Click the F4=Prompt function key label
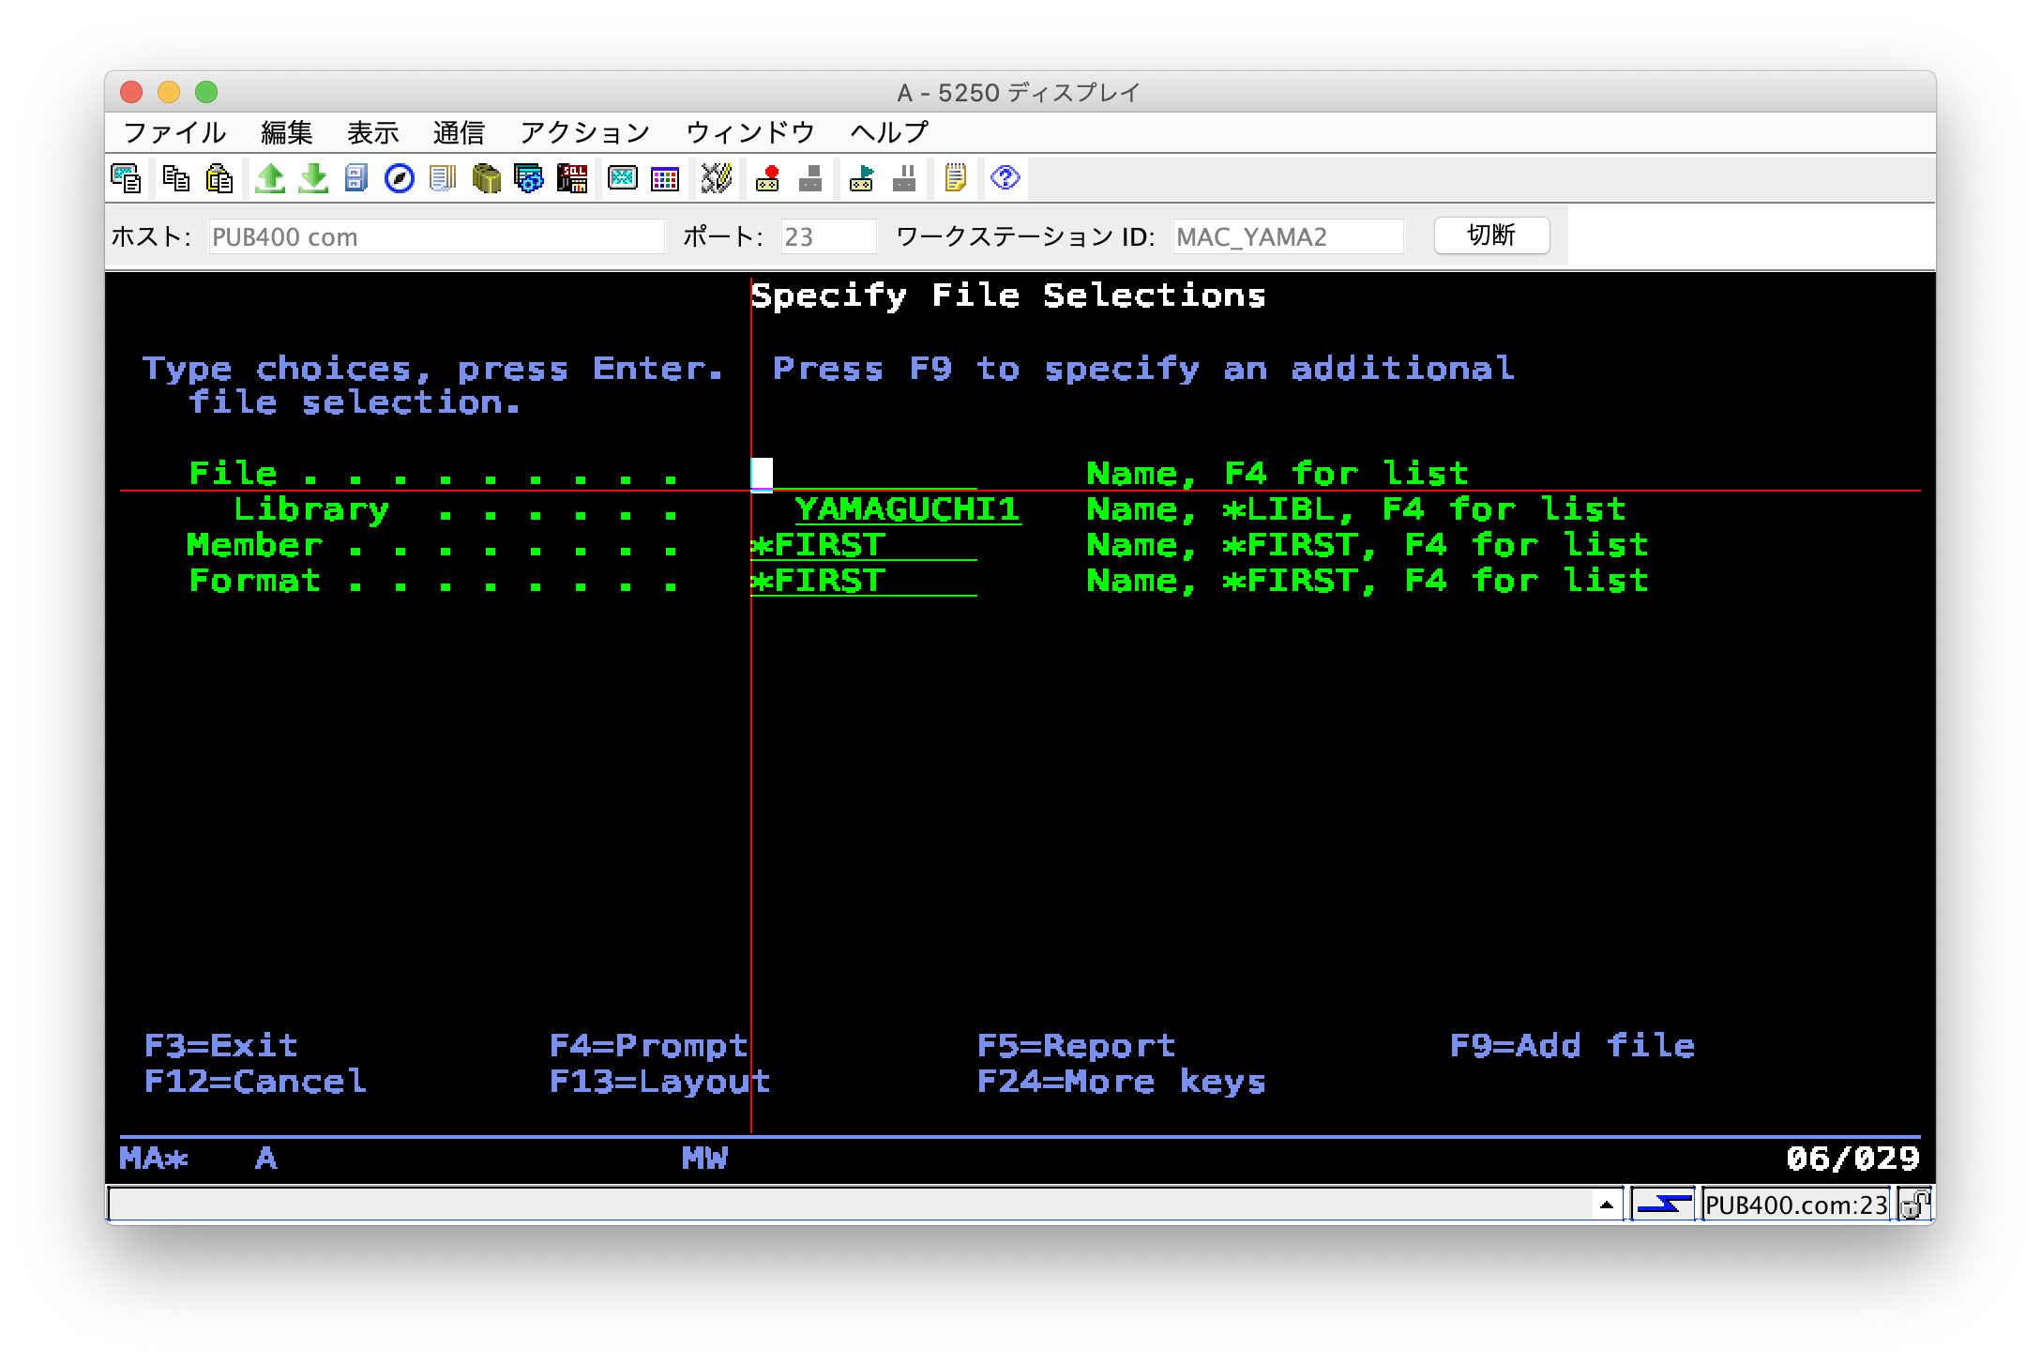 (648, 1045)
